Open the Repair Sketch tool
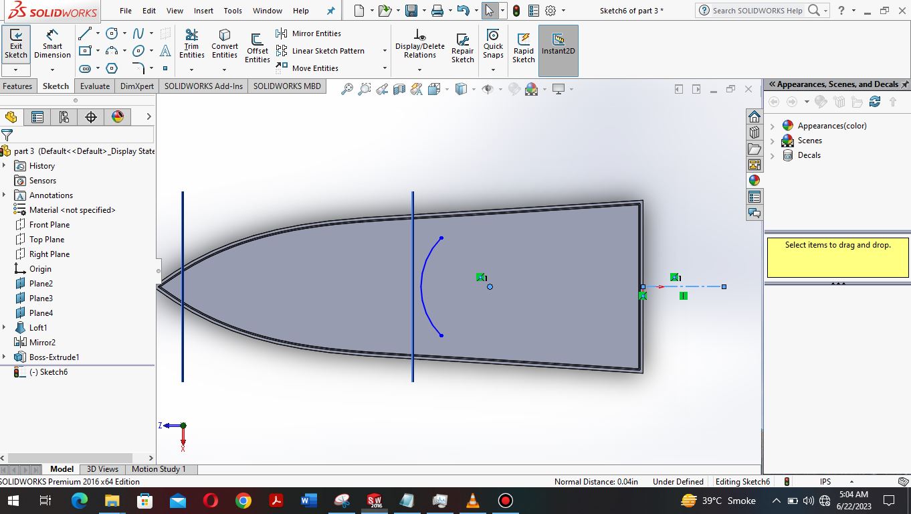Image resolution: width=911 pixels, height=514 pixels. [462, 48]
